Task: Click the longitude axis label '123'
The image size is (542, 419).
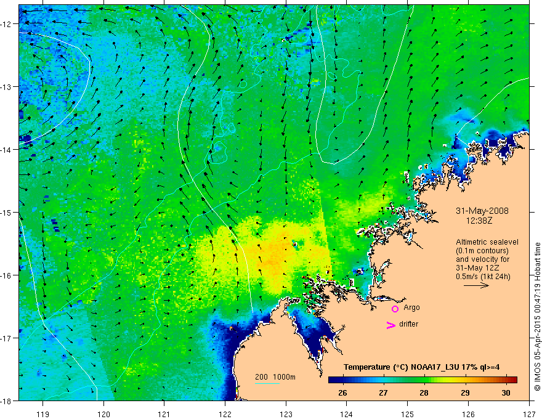Action: point(286,414)
